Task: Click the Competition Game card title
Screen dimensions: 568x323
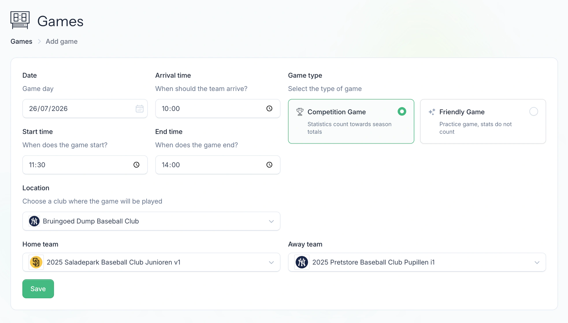Action: 337,112
